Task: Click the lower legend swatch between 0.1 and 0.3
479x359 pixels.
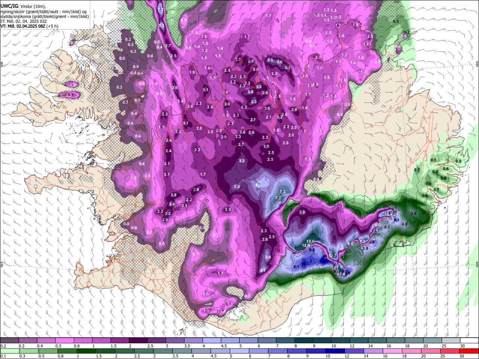Action: [9, 351]
